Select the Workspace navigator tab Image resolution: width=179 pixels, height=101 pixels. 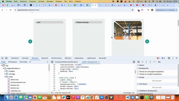[x=12, y=62]
